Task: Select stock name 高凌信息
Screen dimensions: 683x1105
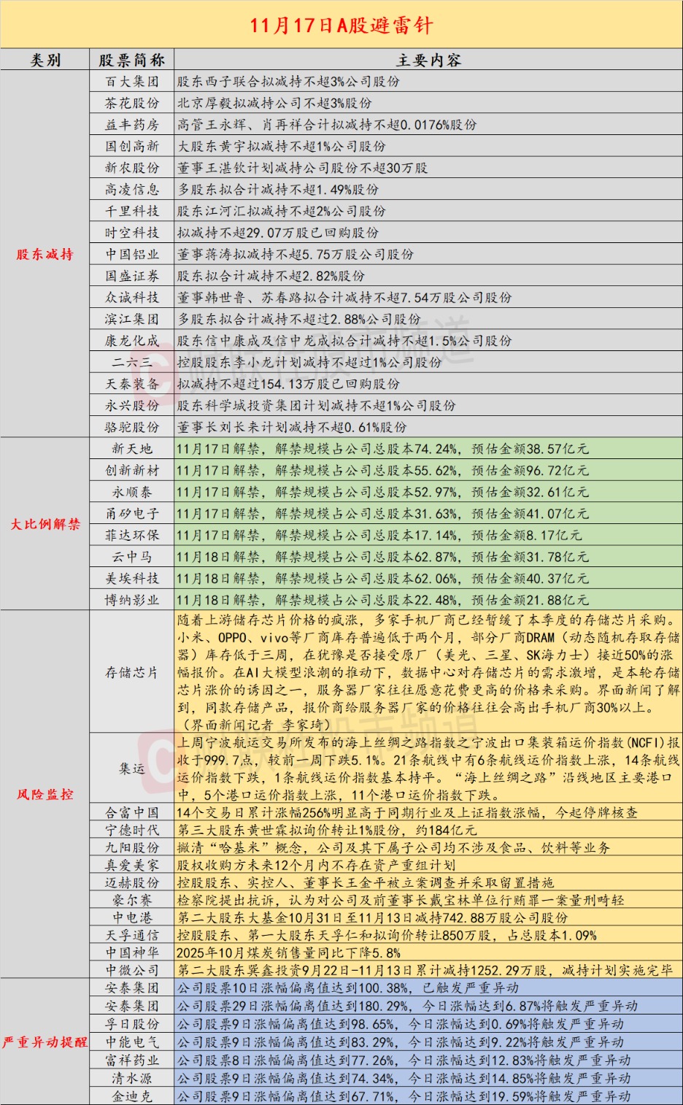Action: (132, 190)
